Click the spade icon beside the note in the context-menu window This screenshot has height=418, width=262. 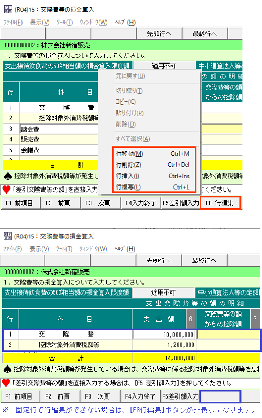[x=9, y=176]
